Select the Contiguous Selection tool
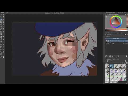This screenshot has width=128, height=96. (x=1, y=52)
